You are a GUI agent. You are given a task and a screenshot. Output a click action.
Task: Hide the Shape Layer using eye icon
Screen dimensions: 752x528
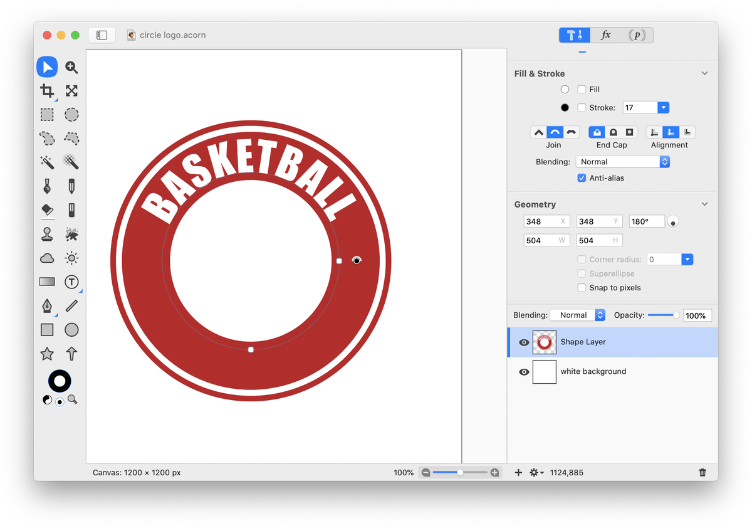(524, 342)
